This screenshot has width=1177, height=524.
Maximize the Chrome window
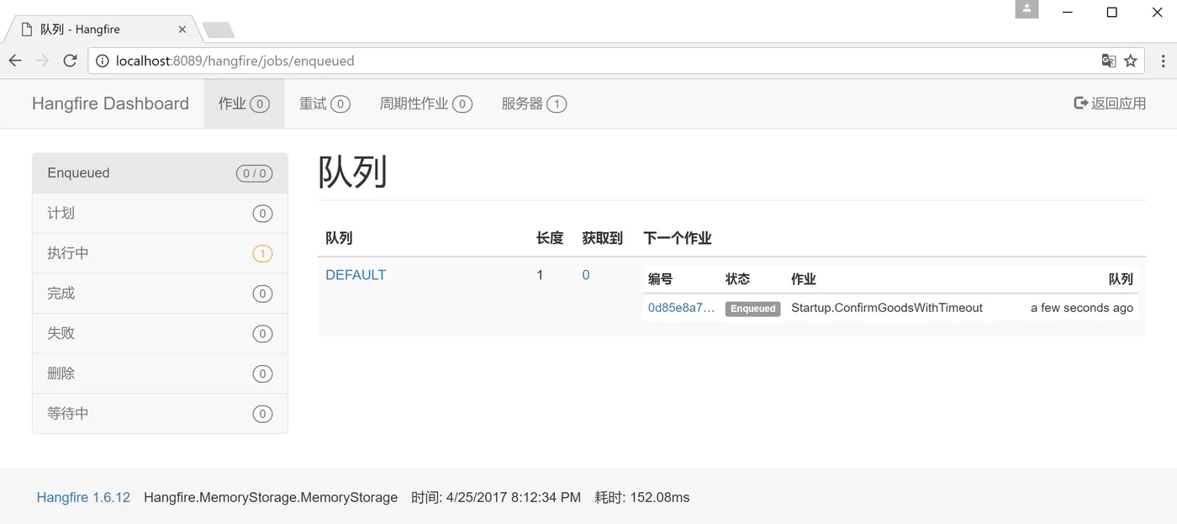point(1111,12)
